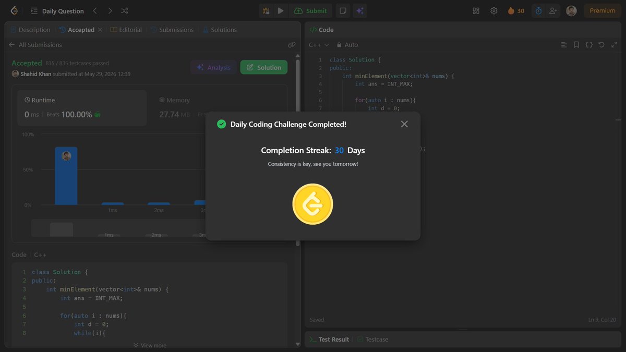Open the Testcase tab

pos(372,339)
